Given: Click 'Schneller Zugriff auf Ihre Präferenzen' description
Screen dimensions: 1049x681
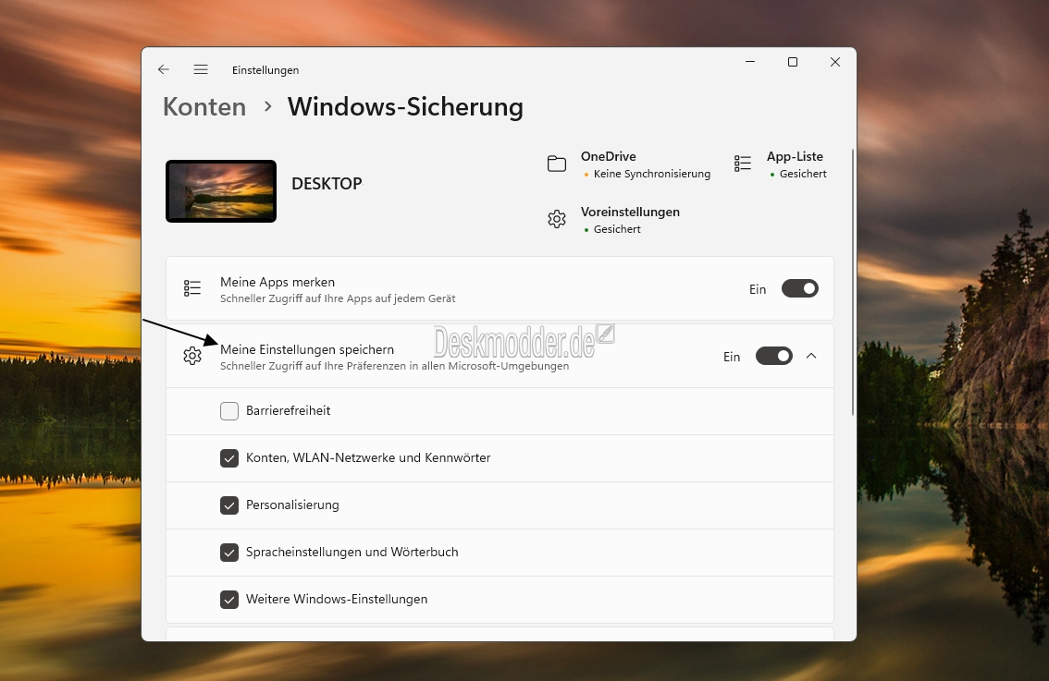Looking at the screenshot, I should pos(395,366).
